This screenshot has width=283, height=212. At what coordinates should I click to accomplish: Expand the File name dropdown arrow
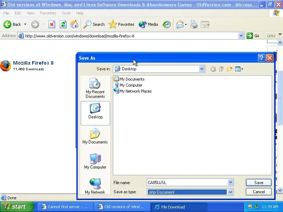point(230,182)
